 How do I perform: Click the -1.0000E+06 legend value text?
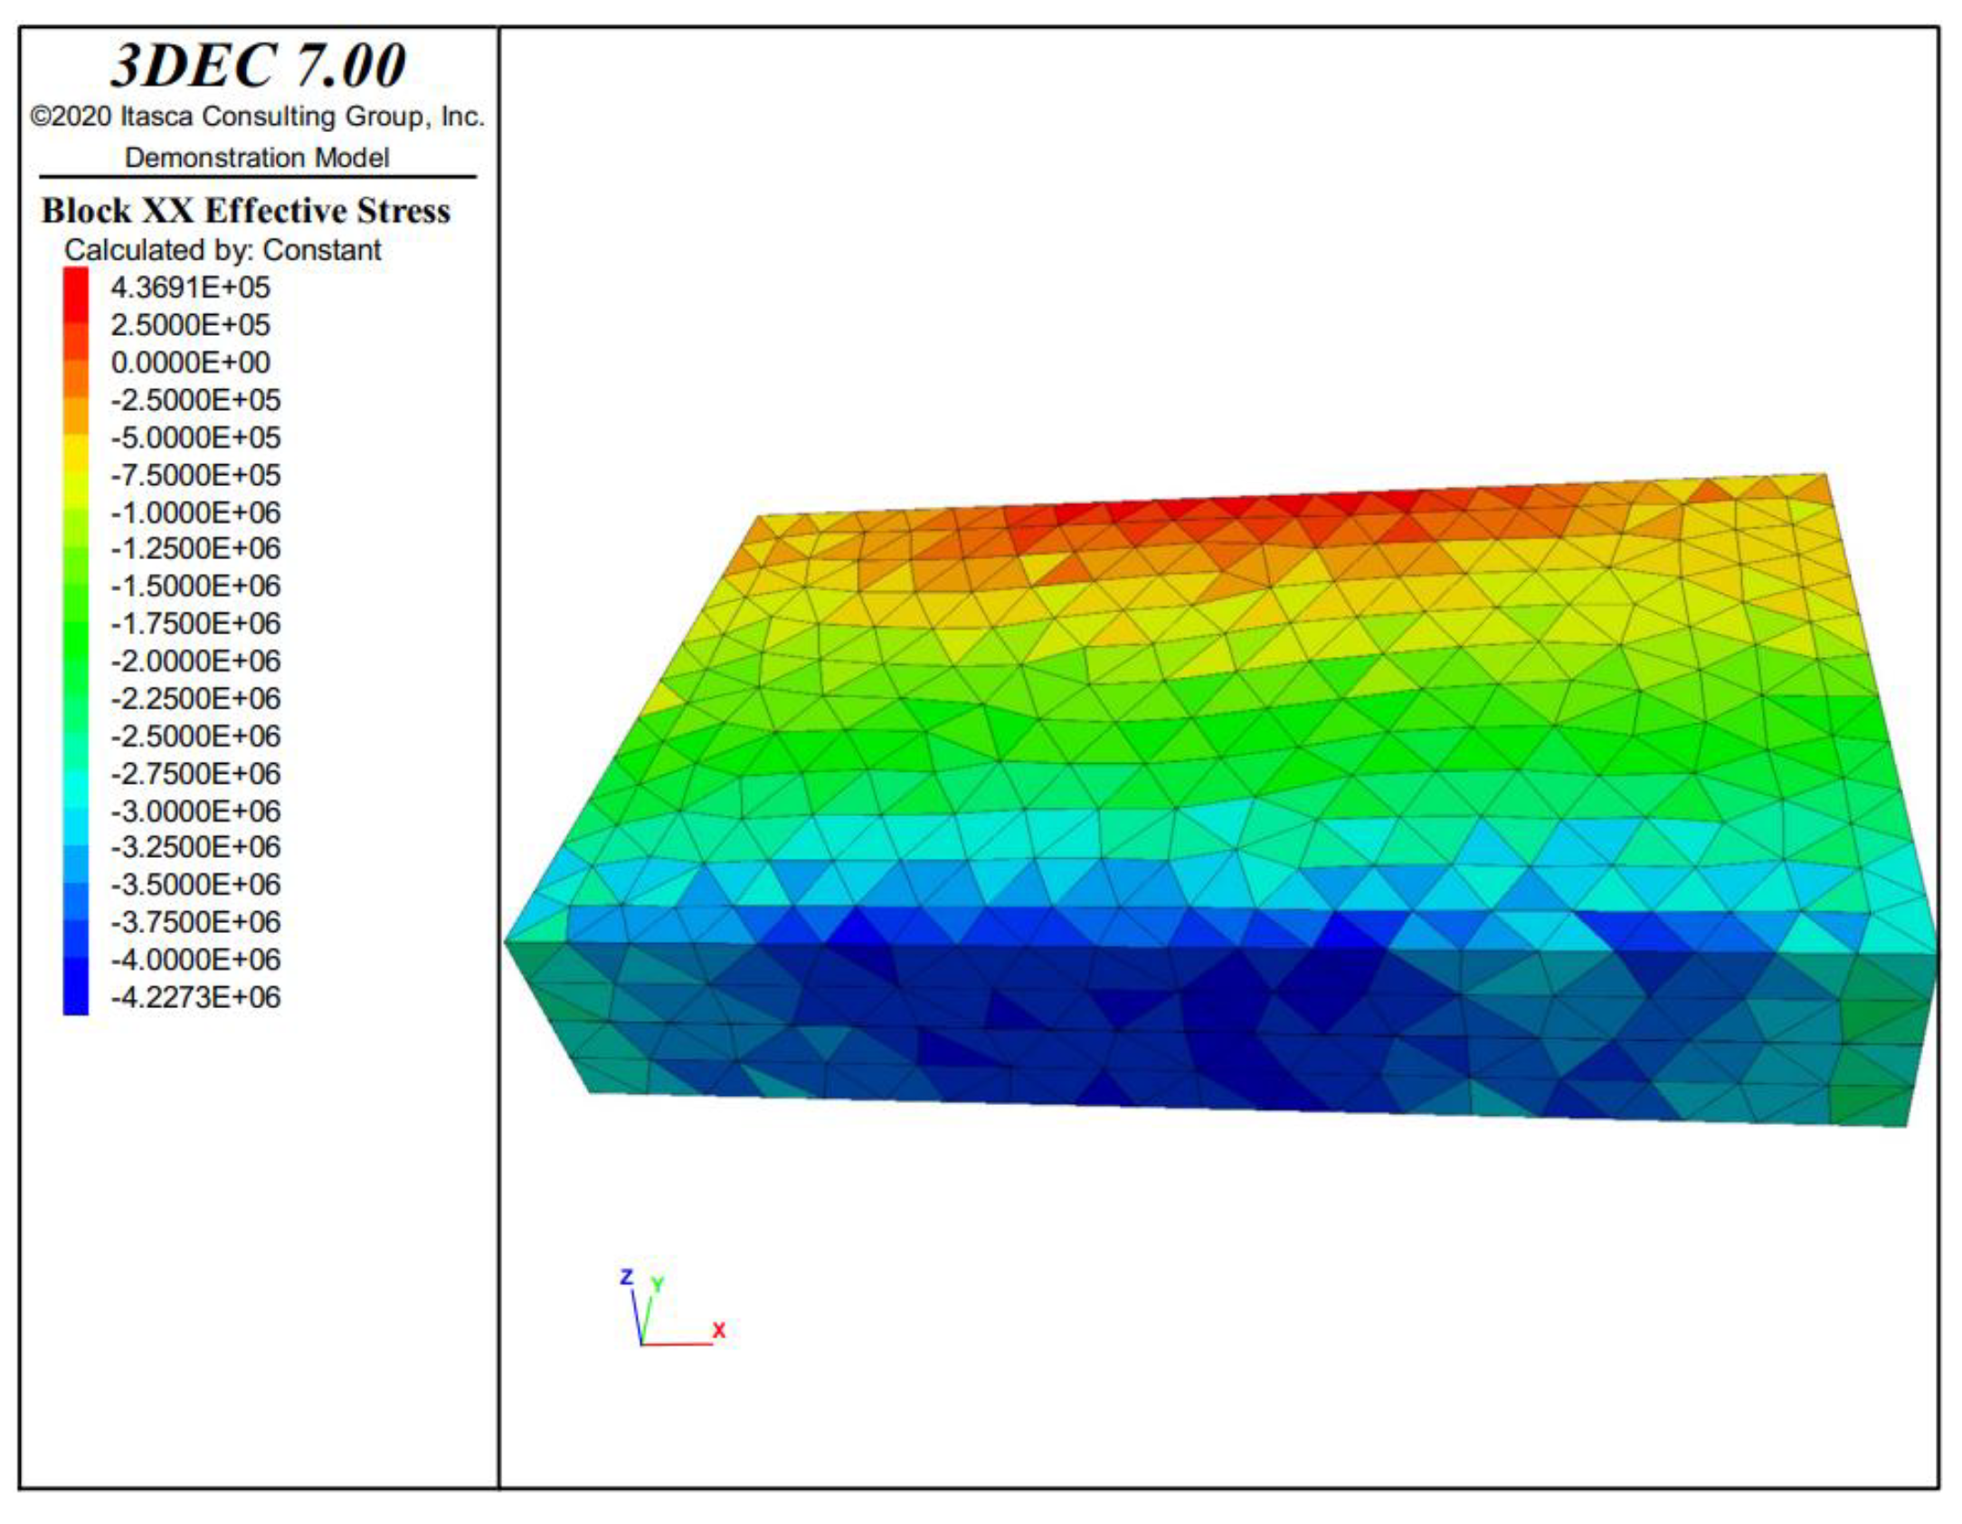point(195,512)
